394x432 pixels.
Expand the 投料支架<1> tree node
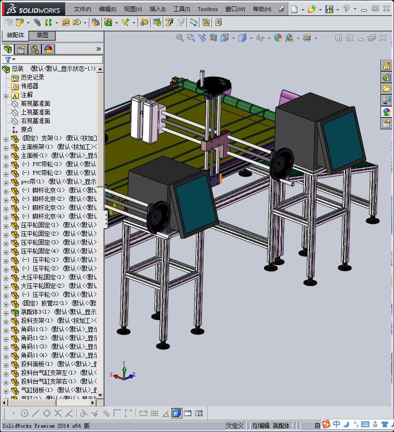pos(6,322)
